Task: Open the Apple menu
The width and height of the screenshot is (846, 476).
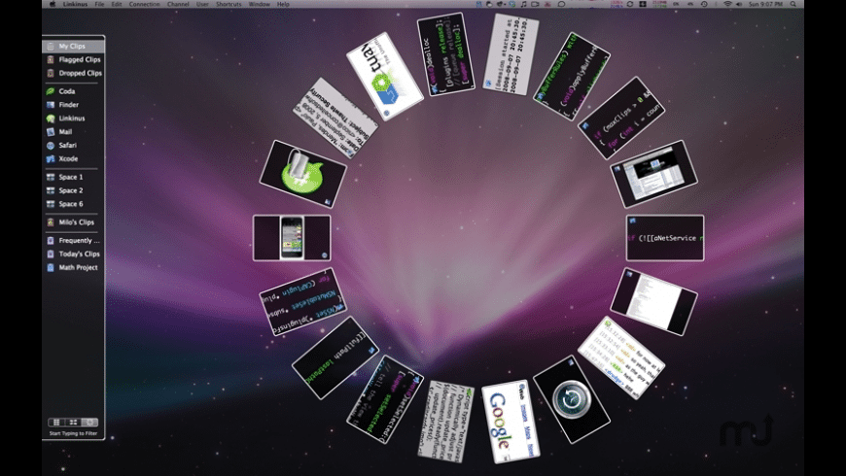Action: 53,4
